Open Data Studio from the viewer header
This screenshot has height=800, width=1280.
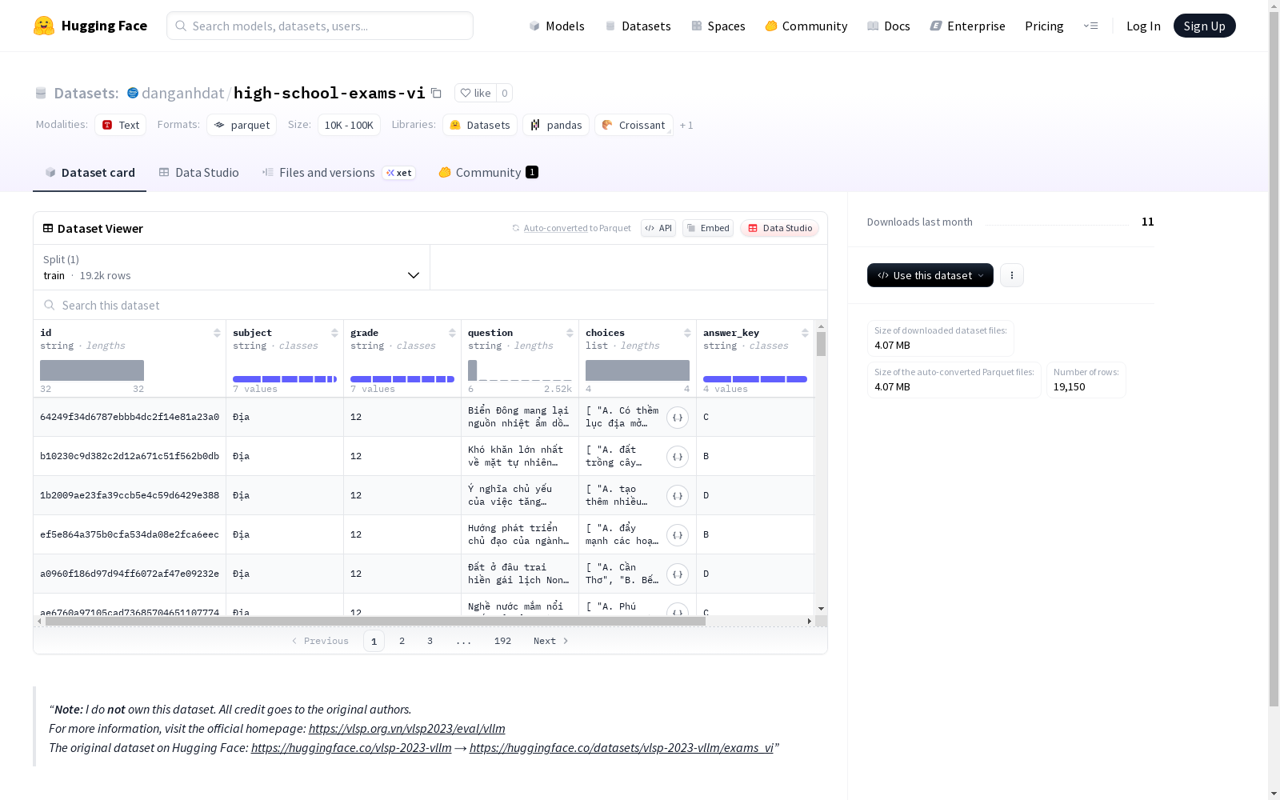779,228
